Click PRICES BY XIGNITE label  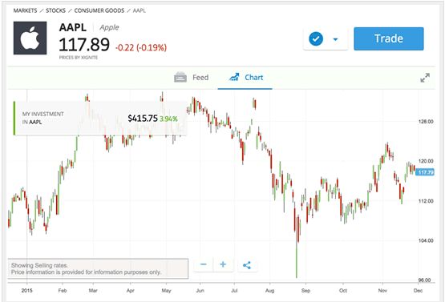click(x=79, y=58)
